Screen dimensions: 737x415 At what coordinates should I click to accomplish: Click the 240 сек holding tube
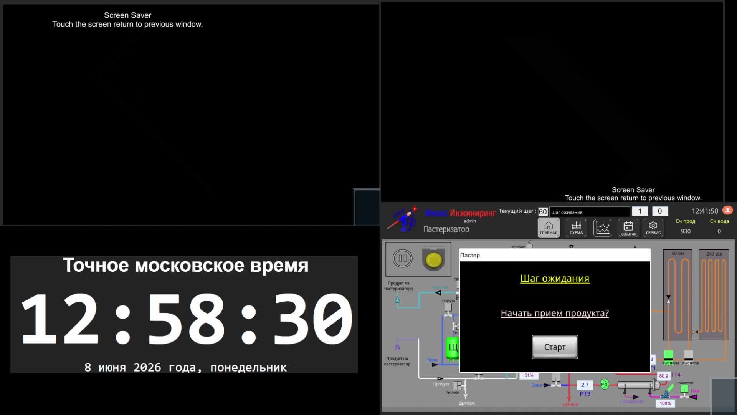click(714, 295)
